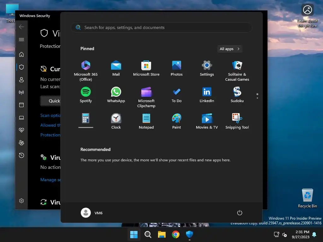Viewport: 323px width, 242px height.
Task: Switch to Windows Security on taskbar
Action: 190,234
